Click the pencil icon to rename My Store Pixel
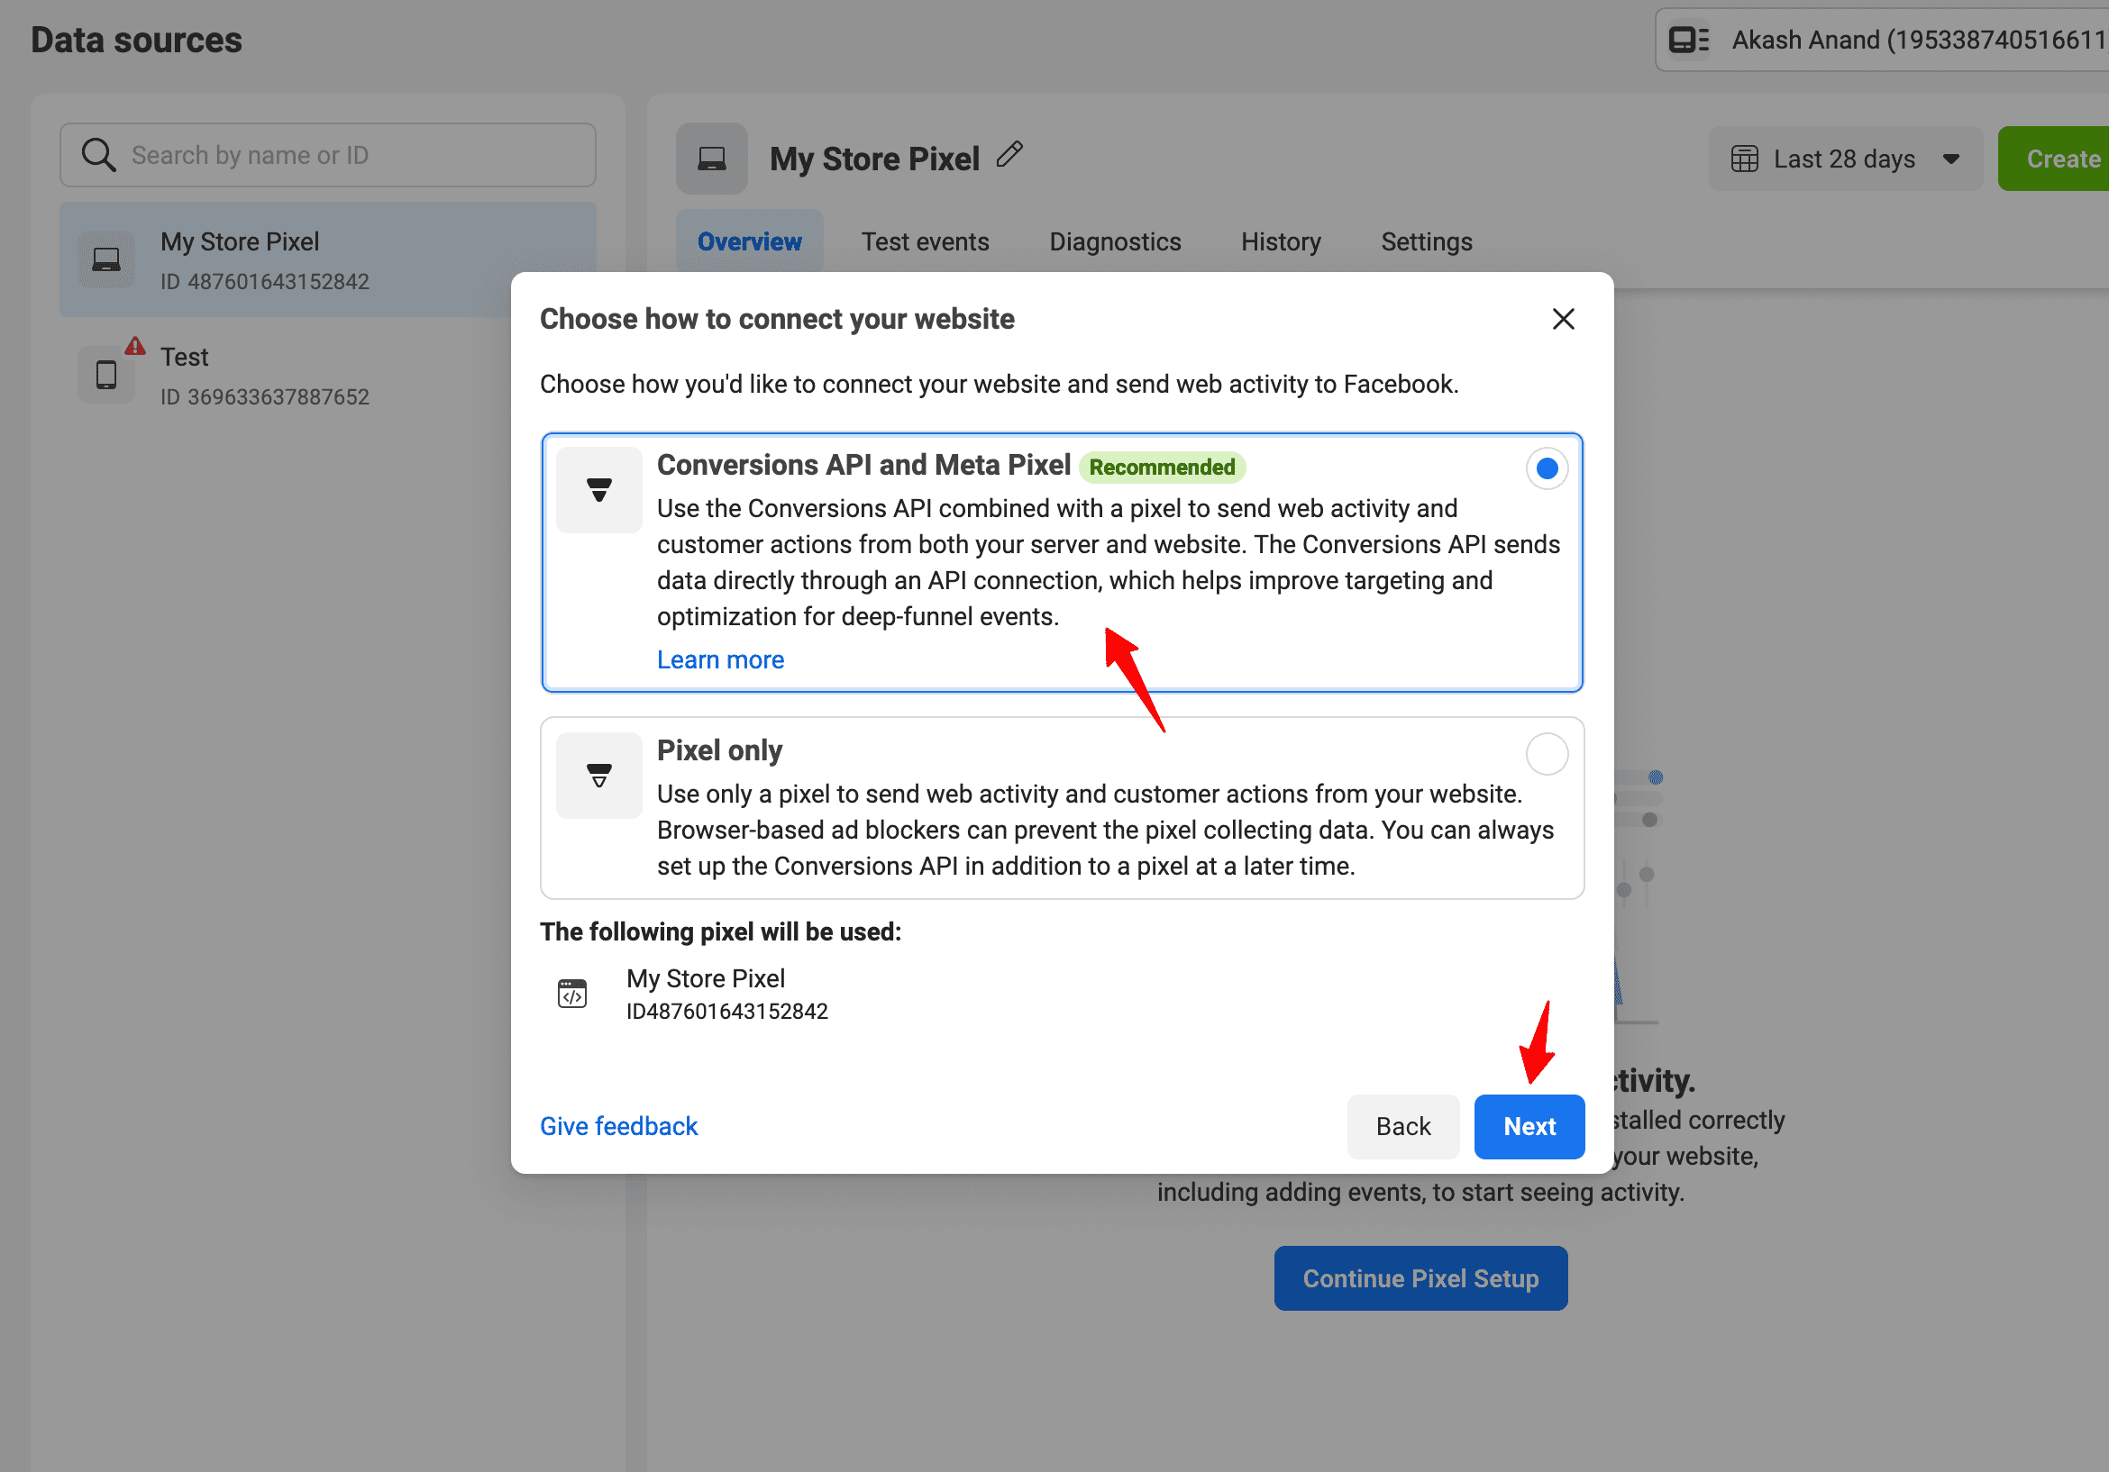This screenshot has width=2109, height=1472. (1010, 154)
